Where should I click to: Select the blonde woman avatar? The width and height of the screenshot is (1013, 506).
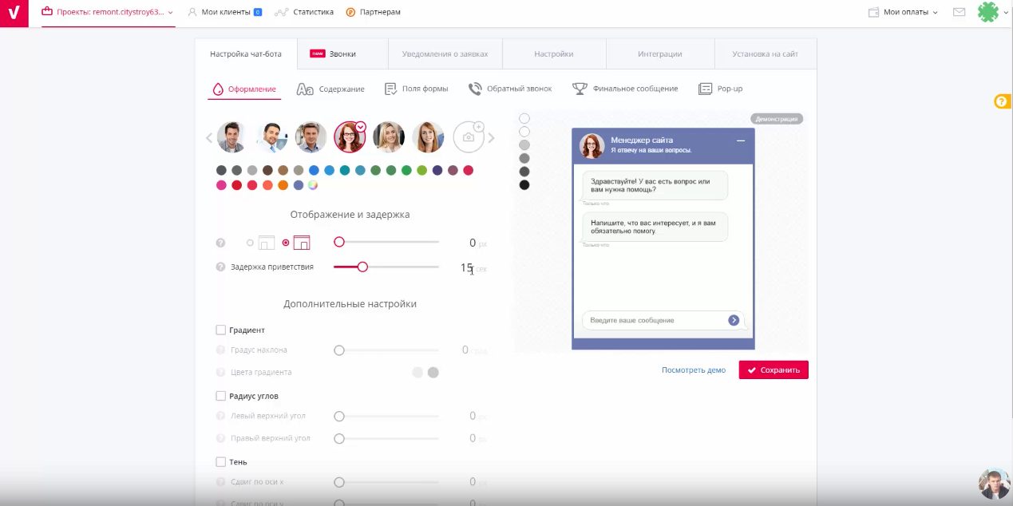pos(389,137)
